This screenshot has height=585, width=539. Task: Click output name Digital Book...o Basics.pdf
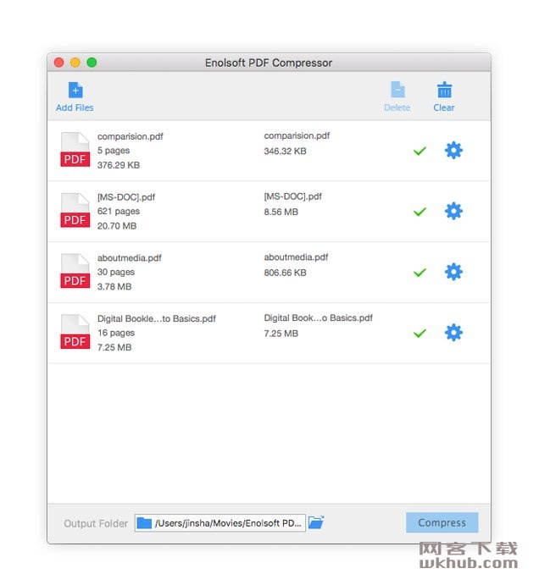point(319,317)
